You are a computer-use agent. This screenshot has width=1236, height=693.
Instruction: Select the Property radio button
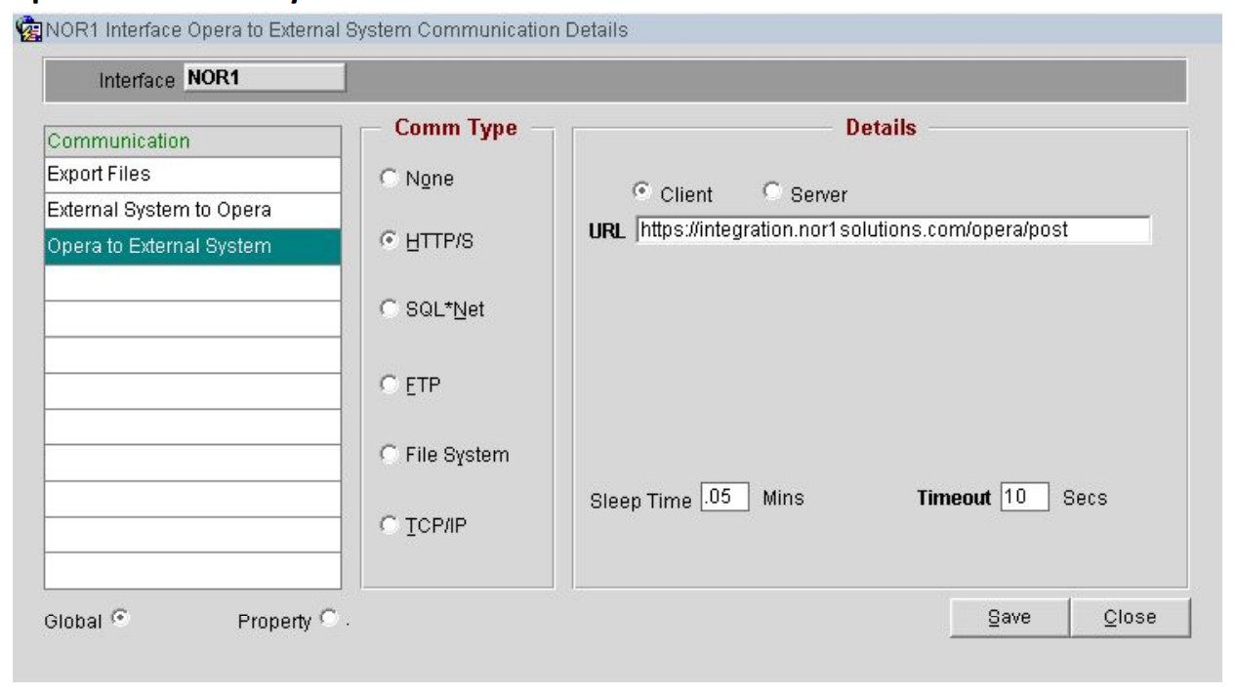pos(326,617)
